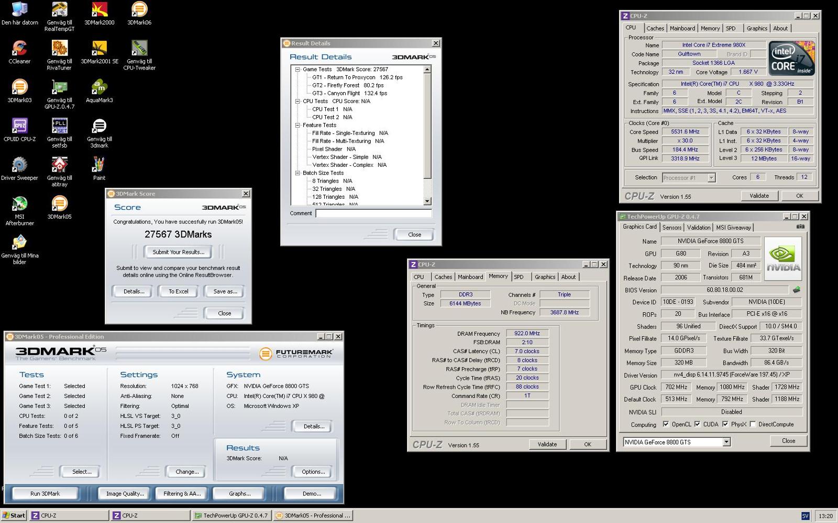Click the Filtering & AA button
The image size is (838, 523).
(x=182, y=494)
